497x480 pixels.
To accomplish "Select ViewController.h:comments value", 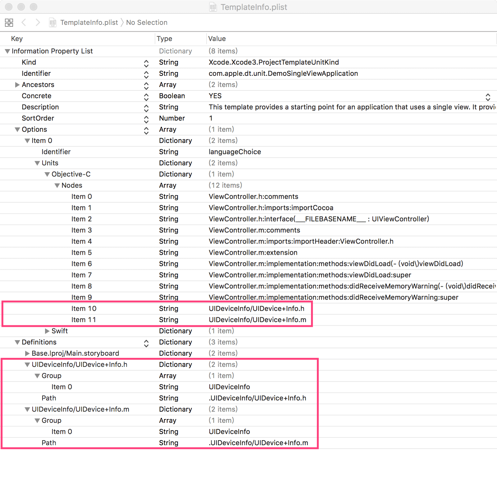I will (x=253, y=196).
